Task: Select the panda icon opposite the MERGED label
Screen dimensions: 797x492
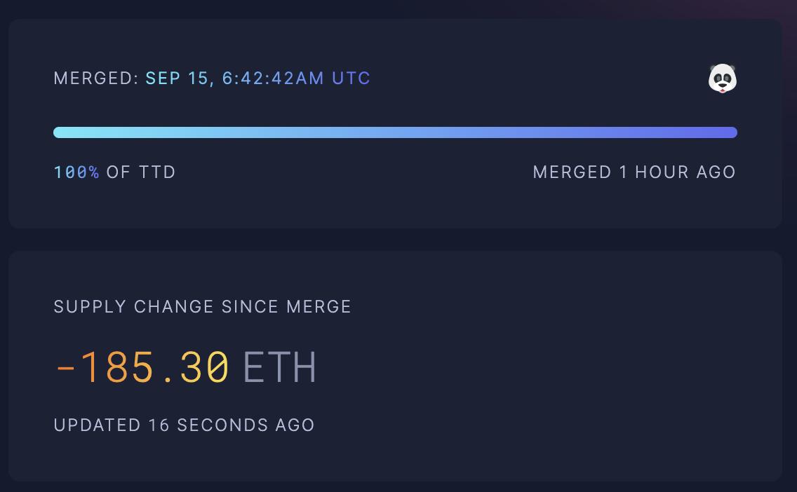Action: 723,78
